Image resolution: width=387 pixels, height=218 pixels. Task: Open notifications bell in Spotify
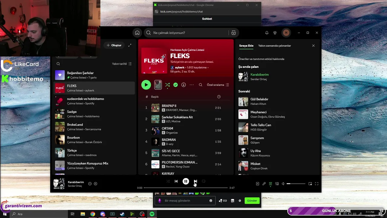[267, 33]
